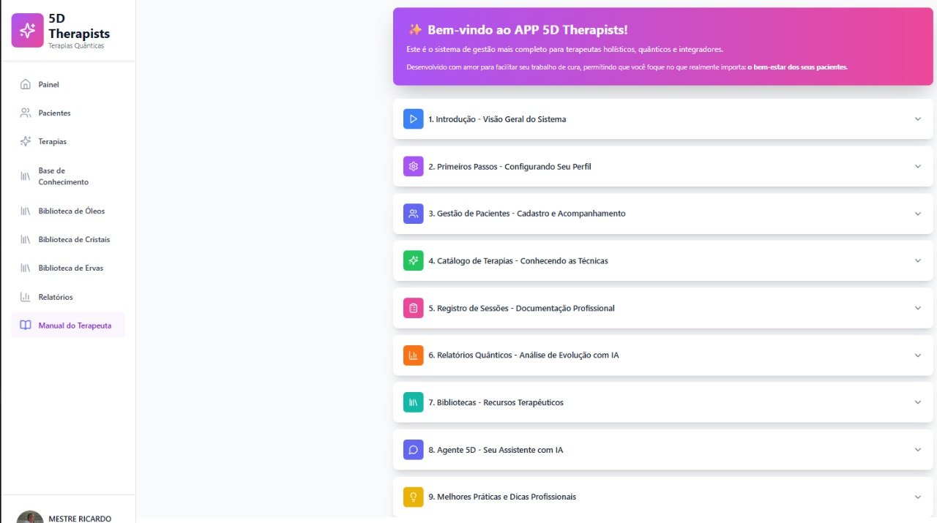Click the blue play icon for Introdução
Image resolution: width=937 pixels, height=523 pixels.
(x=414, y=119)
